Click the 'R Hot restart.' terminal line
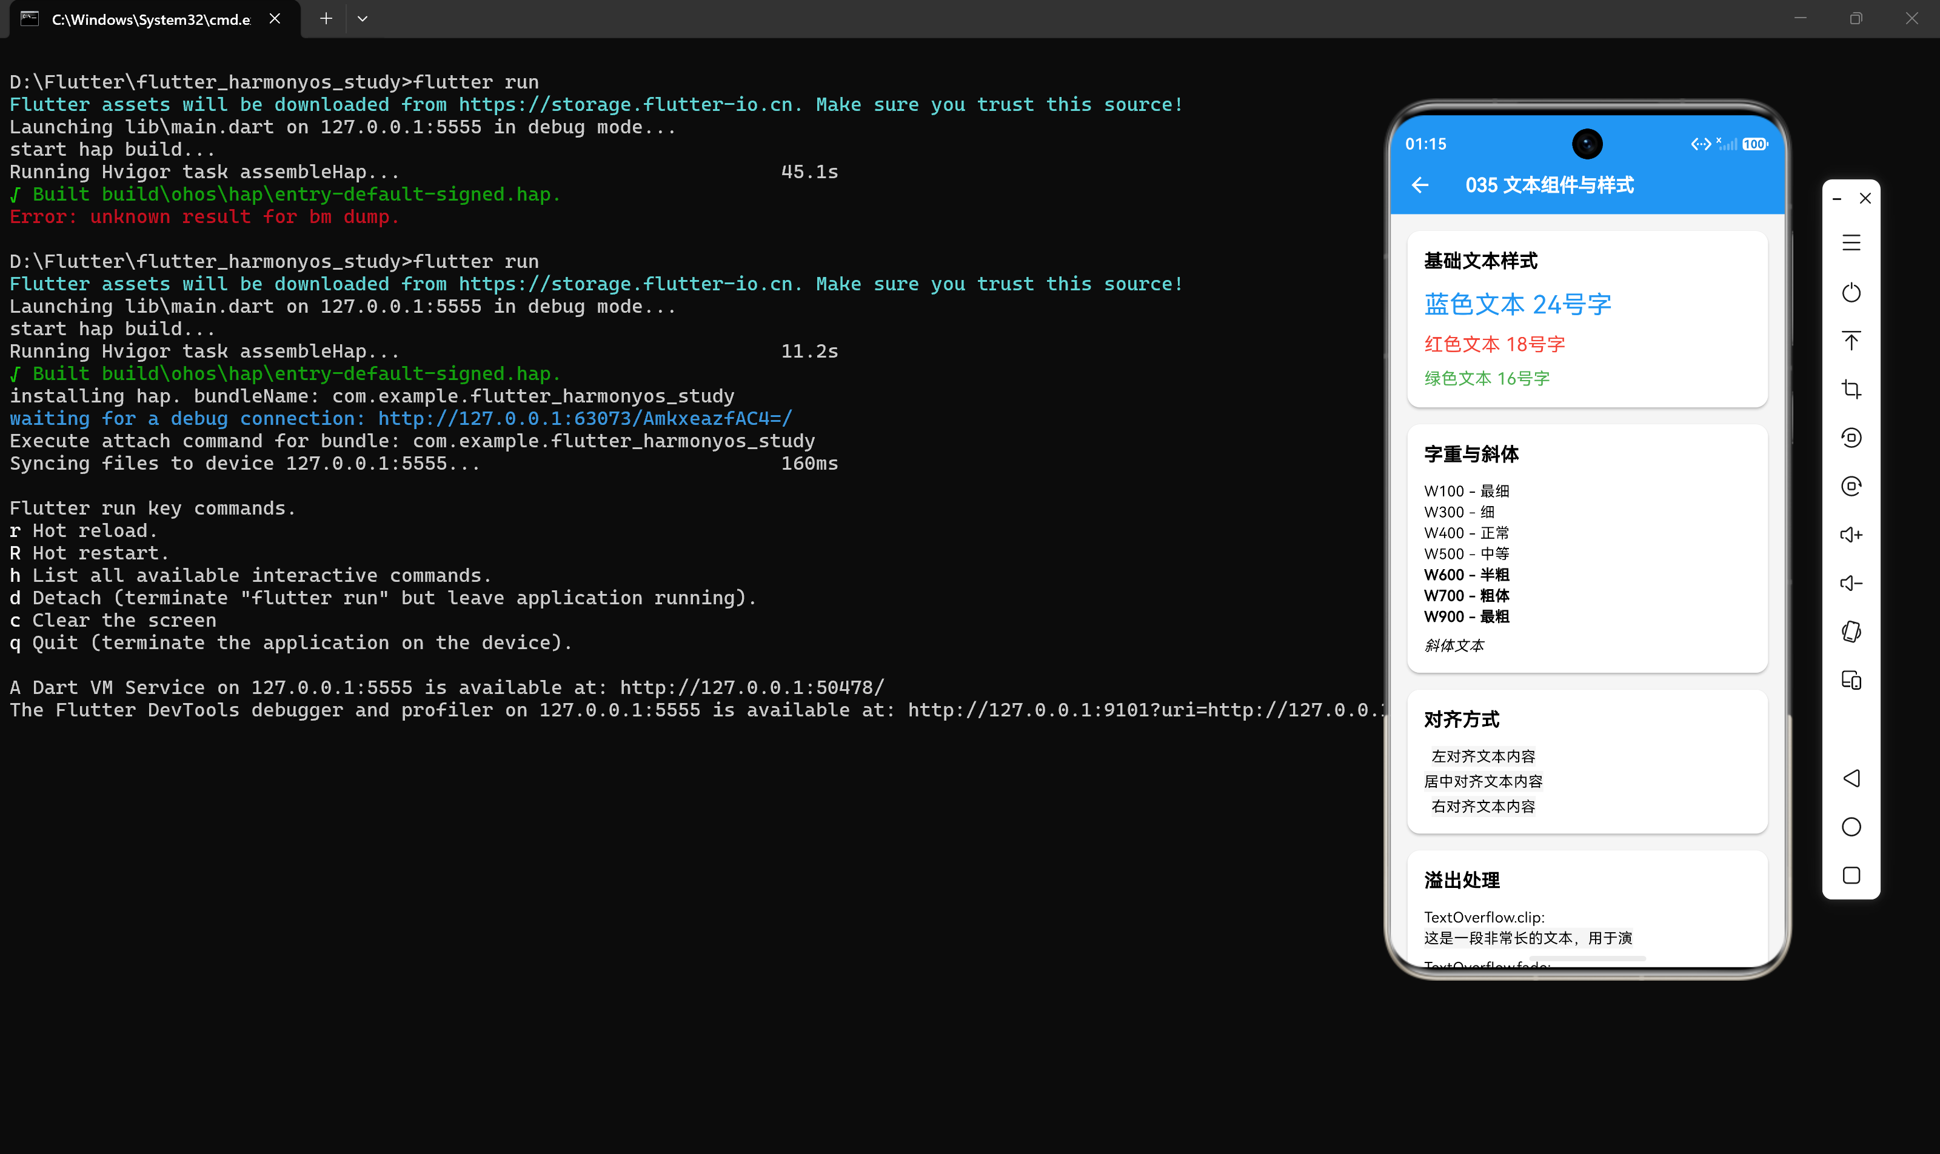 [x=89, y=553]
